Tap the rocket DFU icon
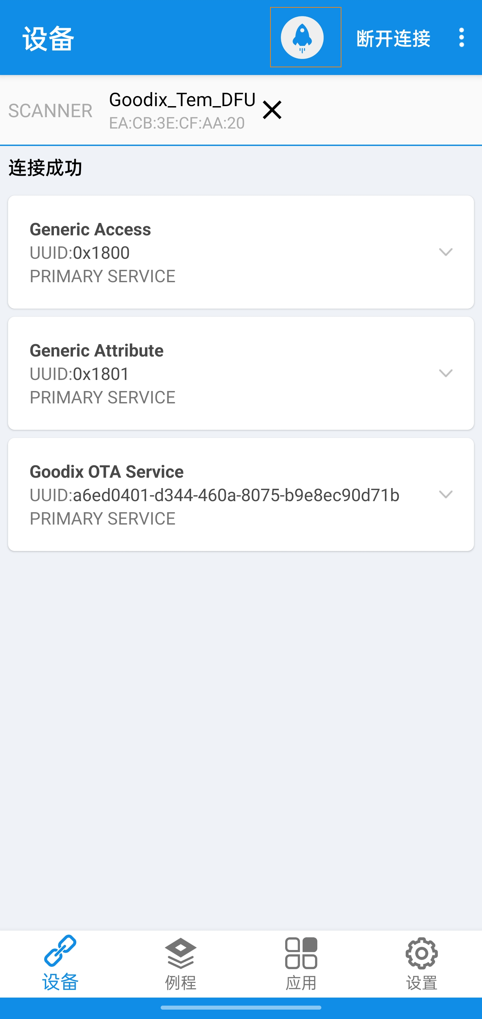The image size is (482, 1019). (302, 37)
